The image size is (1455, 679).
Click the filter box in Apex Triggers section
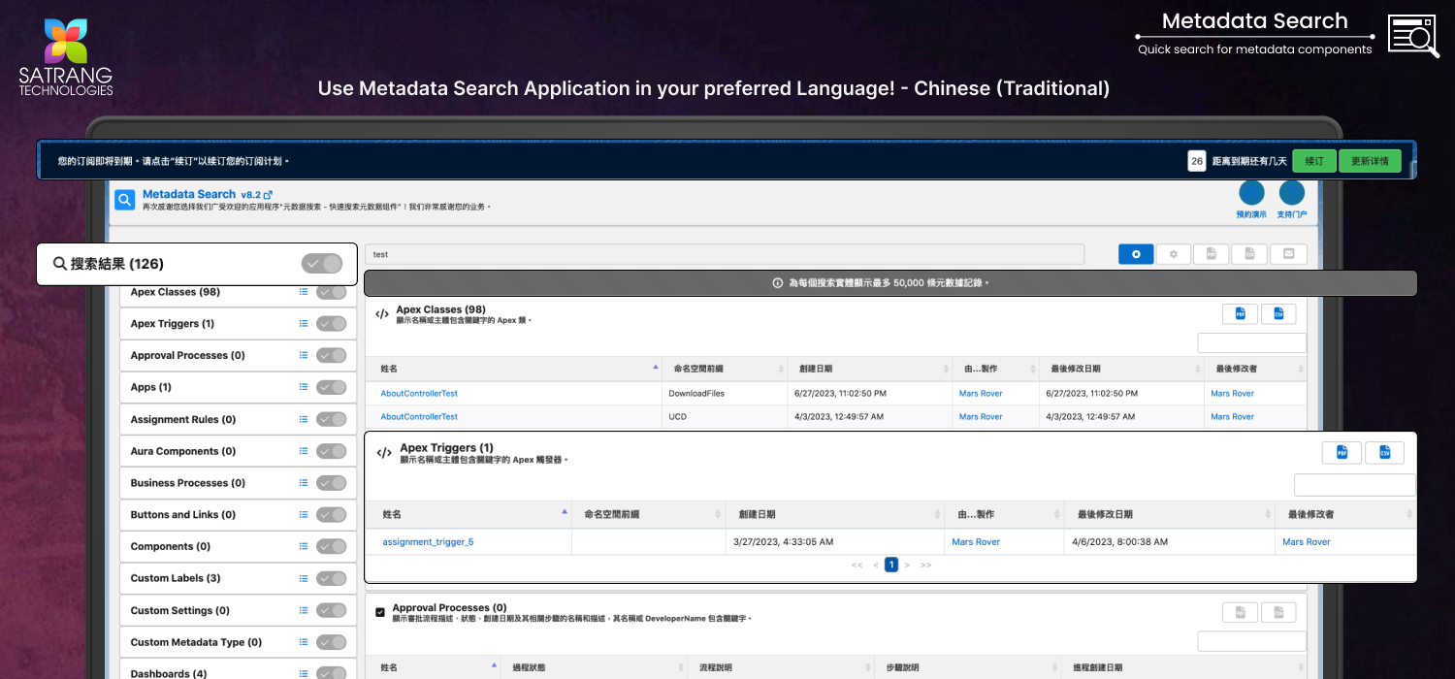[x=1355, y=485]
